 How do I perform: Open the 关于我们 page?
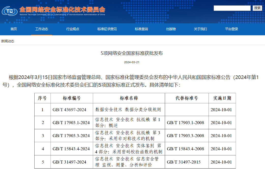[x=200, y=29]
